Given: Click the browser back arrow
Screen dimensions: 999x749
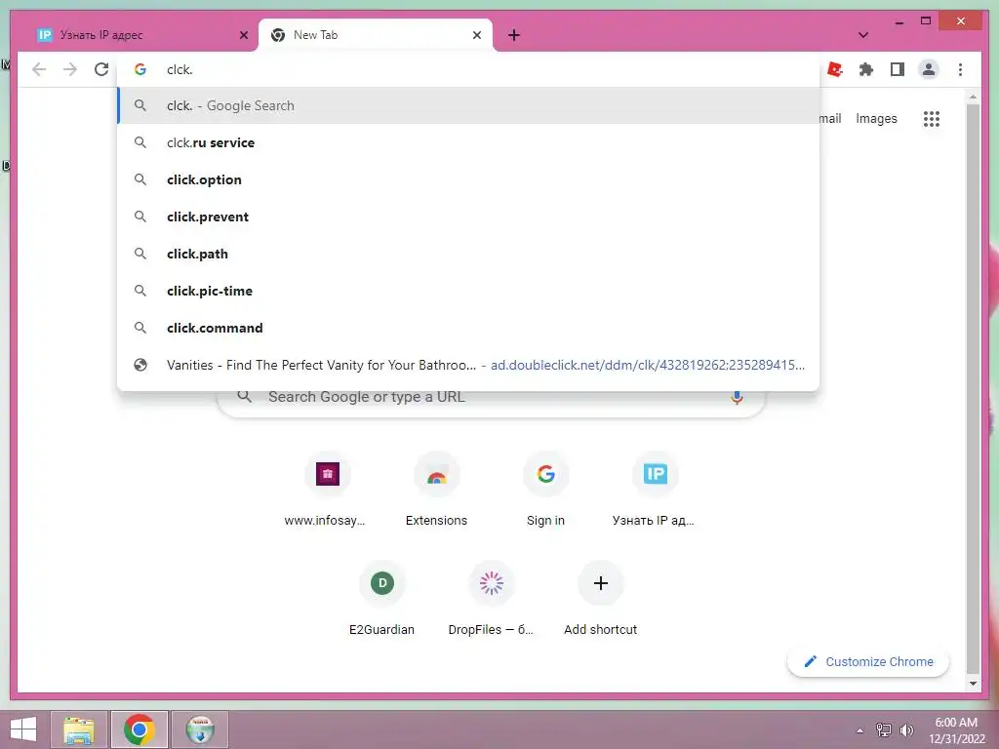Looking at the screenshot, I should pyautogui.click(x=39, y=69).
